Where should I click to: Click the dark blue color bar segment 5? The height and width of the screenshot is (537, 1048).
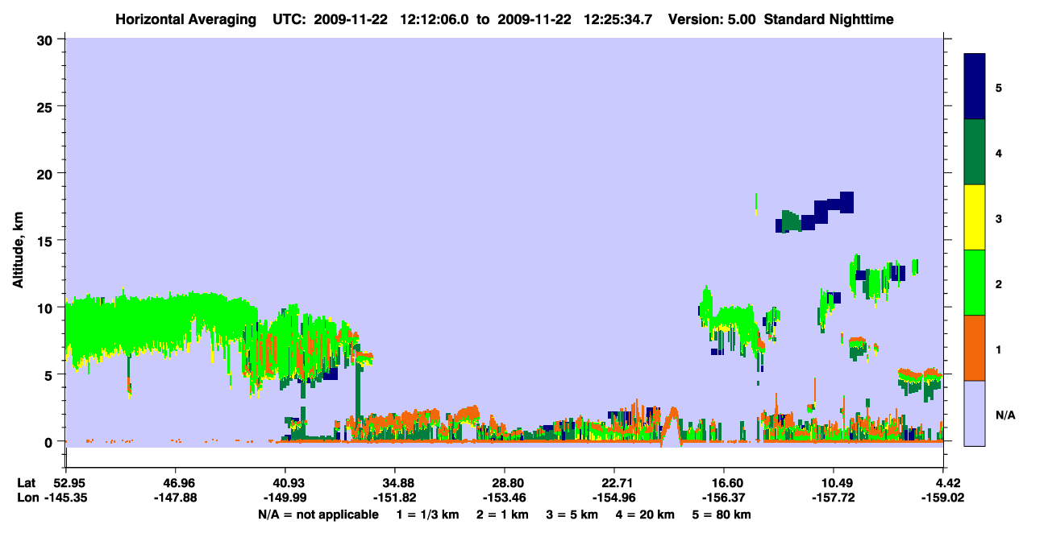tap(975, 87)
